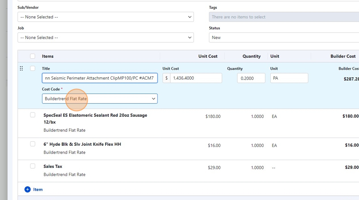Click the blue plus icon to add item
This screenshot has height=200, width=359.
click(28, 189)
